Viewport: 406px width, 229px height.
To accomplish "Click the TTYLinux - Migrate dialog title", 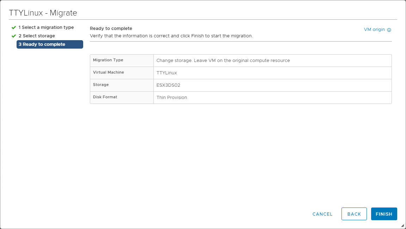I will [43, 13].
